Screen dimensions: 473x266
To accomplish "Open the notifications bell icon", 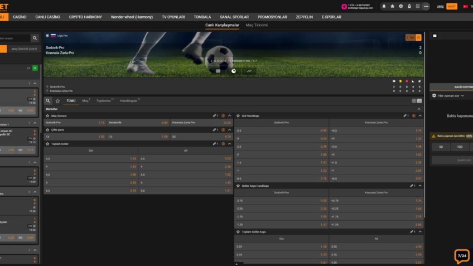I will 384,6.
